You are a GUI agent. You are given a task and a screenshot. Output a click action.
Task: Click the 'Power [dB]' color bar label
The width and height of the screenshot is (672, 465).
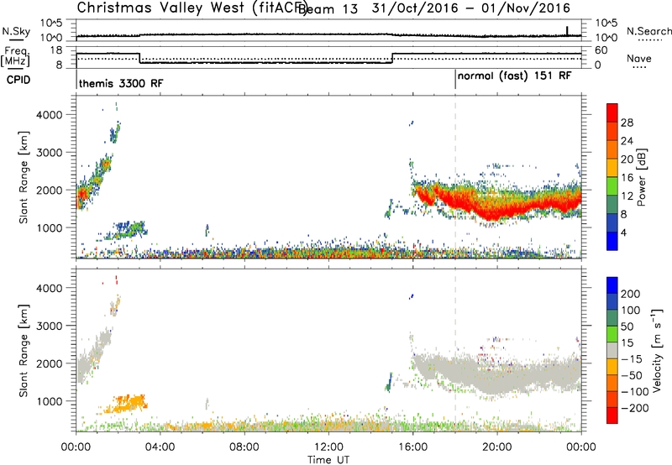641,177
